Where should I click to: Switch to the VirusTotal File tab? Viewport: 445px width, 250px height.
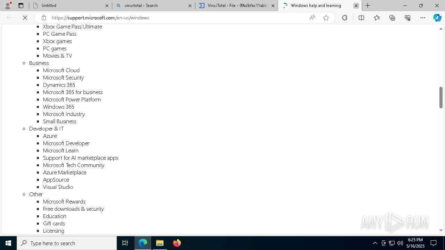click(237, 6)
